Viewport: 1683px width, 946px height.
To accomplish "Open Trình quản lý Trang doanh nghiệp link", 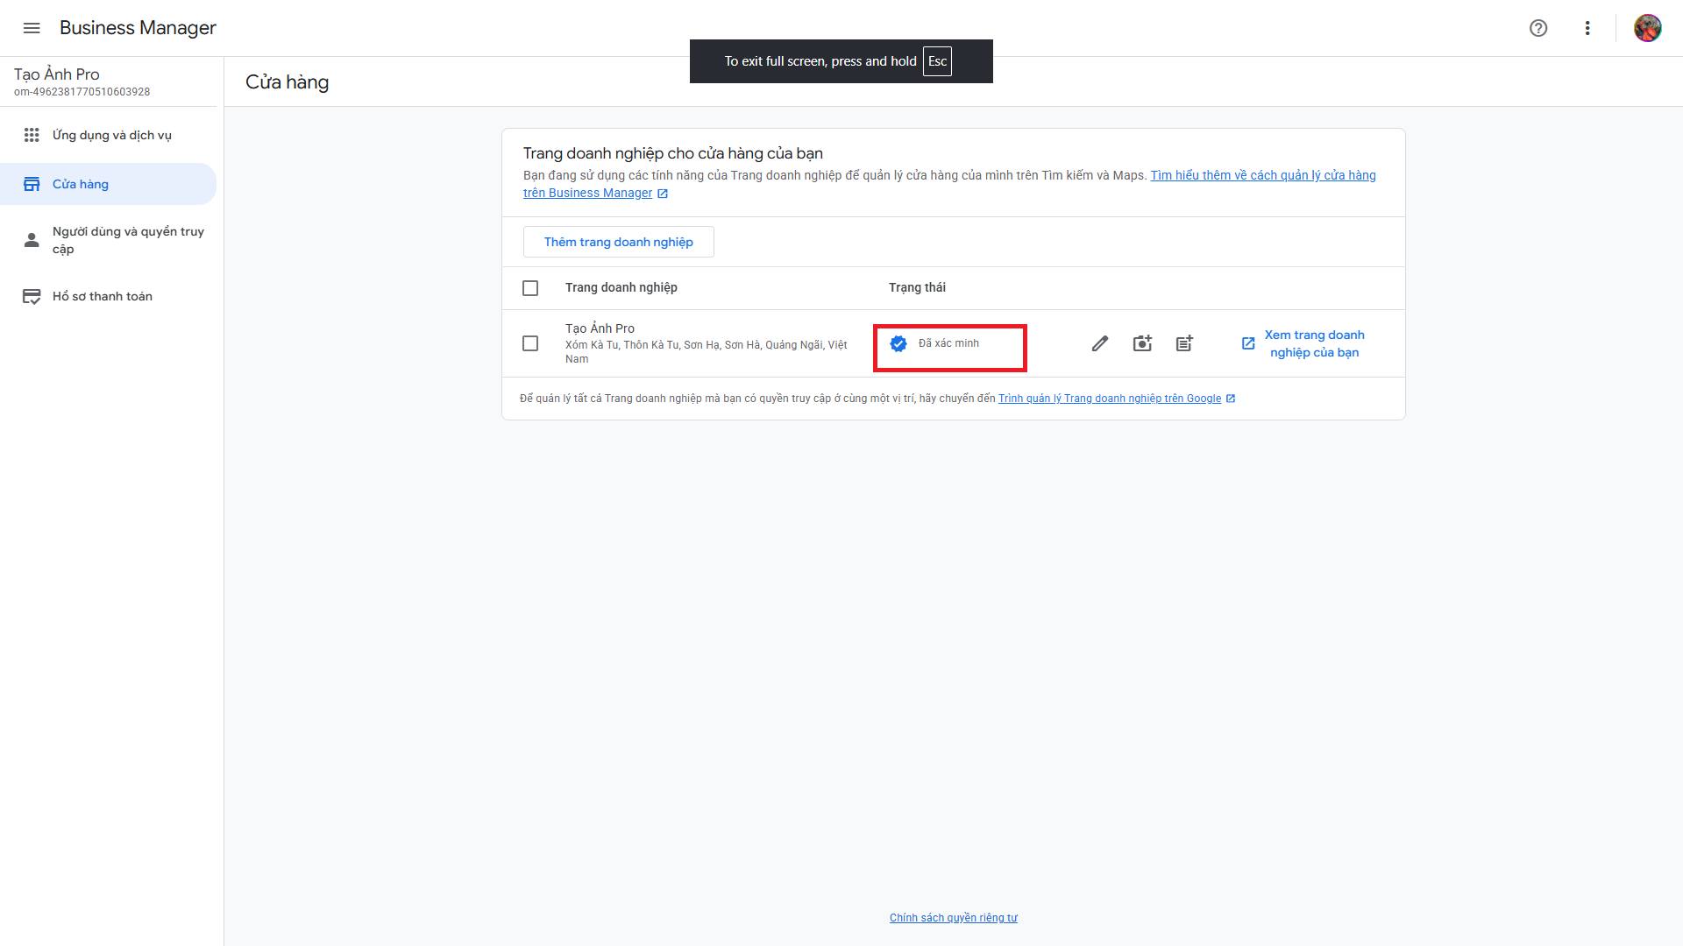I will pos(1109,399).
